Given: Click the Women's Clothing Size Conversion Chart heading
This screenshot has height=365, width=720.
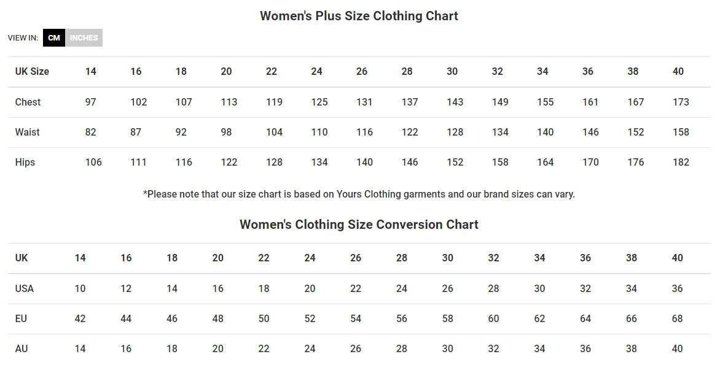Looking at the screenshot, I should point(359,225).
